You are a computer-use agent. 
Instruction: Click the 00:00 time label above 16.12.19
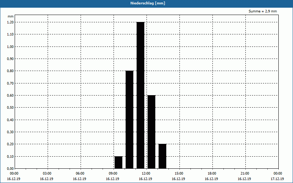coord(14,173)
